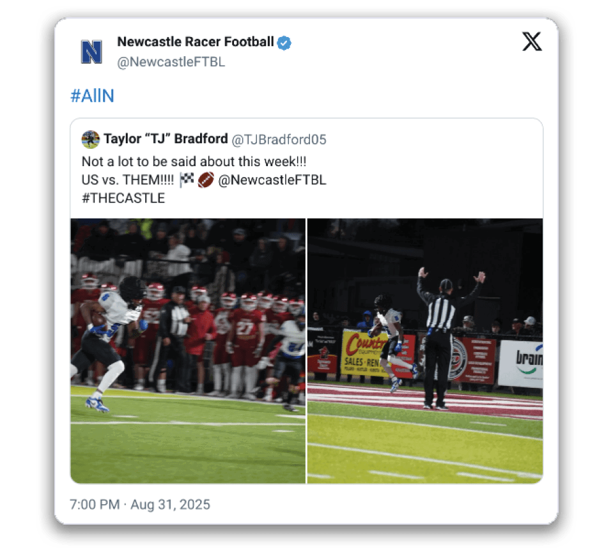Open the X logo link
The image size is (613, 554).
(x=531, y=42)
